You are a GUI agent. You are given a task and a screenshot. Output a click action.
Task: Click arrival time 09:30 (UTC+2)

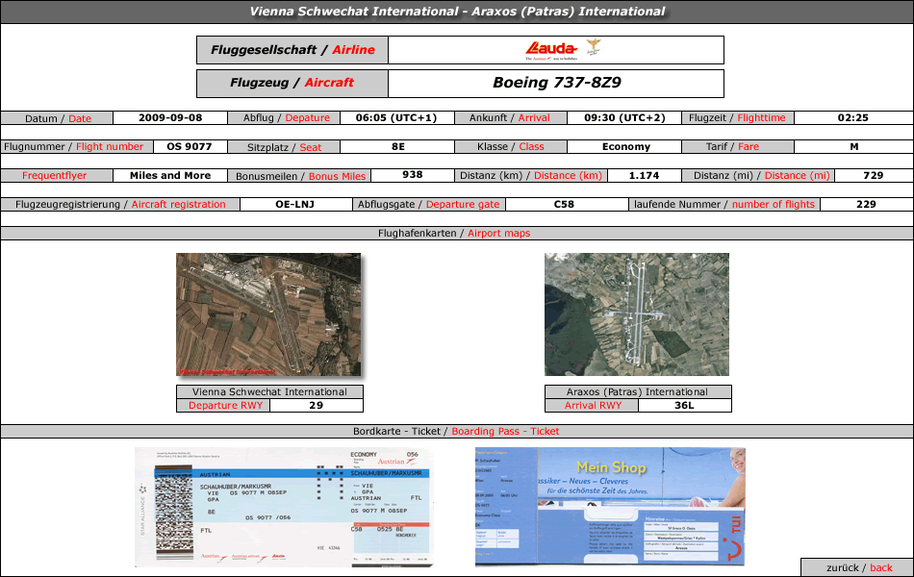pyautogui.click(x=624, y=117)
